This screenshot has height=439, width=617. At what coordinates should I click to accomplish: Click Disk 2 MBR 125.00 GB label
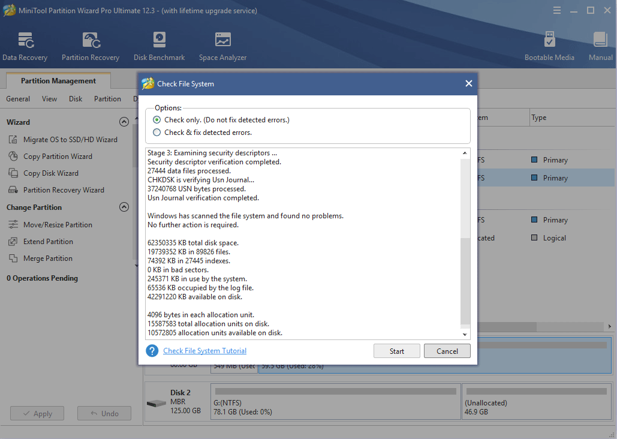tap(185, 402)
